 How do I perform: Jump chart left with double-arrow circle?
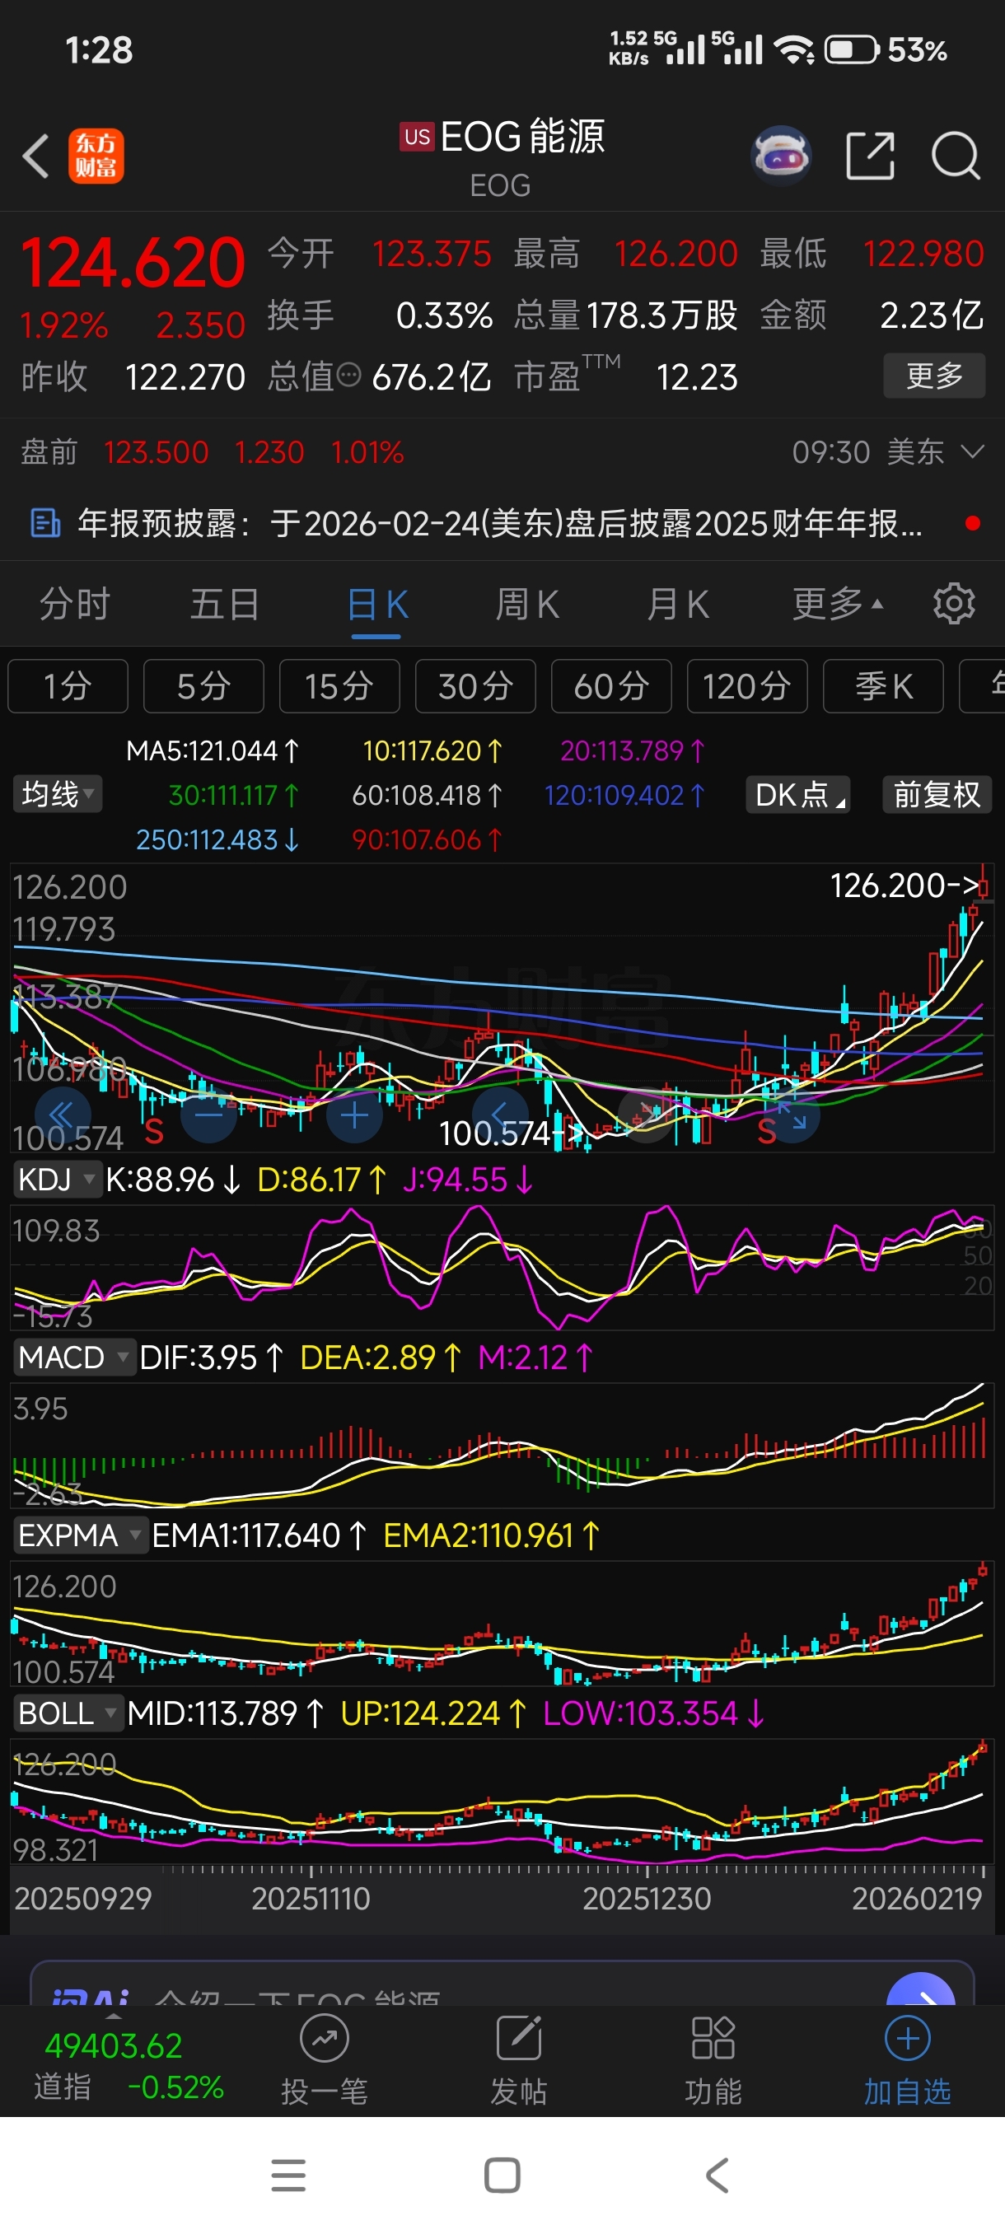63,1115
